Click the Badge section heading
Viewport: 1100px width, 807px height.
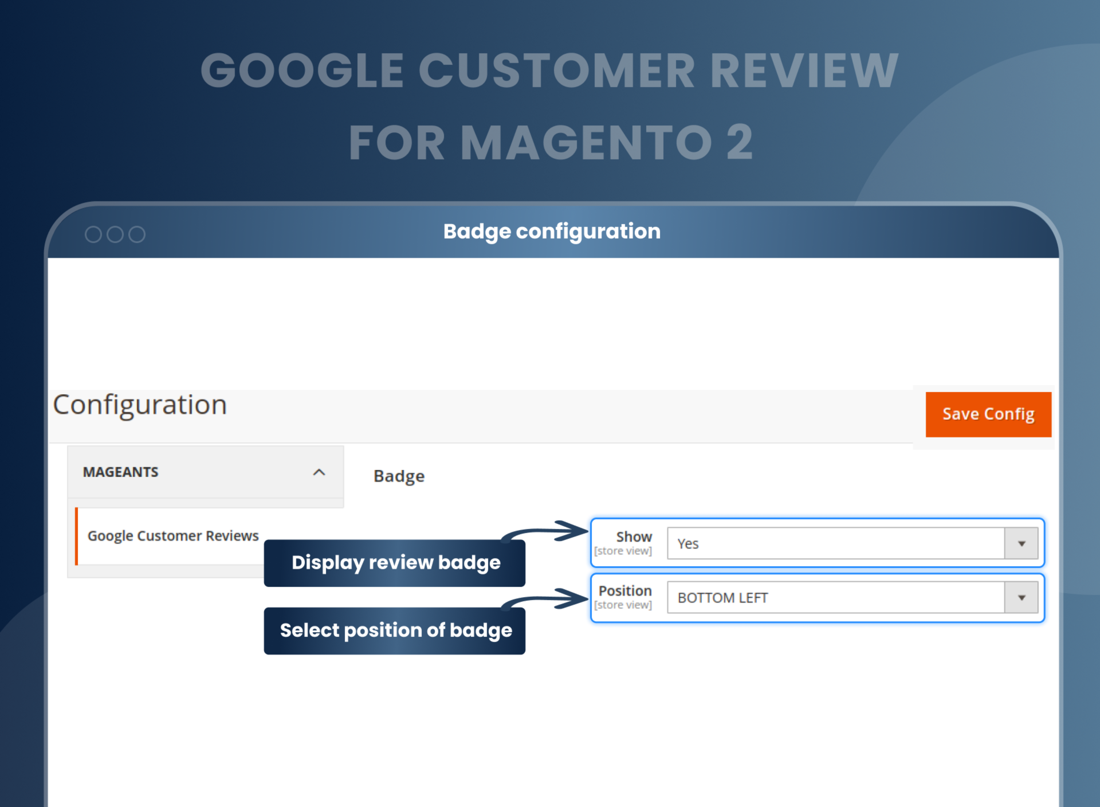399,476
